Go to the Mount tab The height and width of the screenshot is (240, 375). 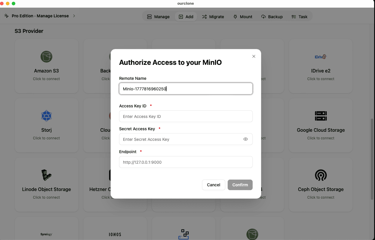click(243, 17)
